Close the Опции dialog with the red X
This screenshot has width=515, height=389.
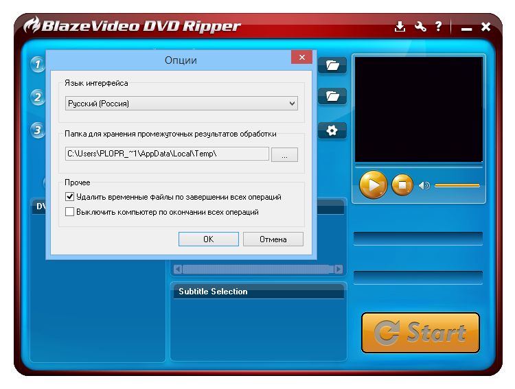pyautogui.click(x=302, y=57)
